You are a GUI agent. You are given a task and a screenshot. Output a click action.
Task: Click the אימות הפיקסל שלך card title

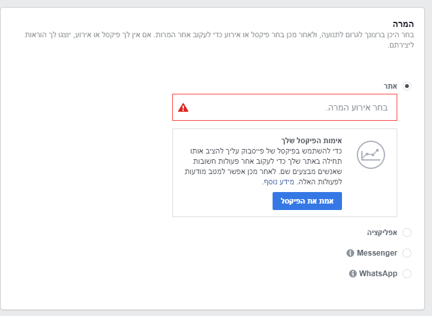coord(311,141)
